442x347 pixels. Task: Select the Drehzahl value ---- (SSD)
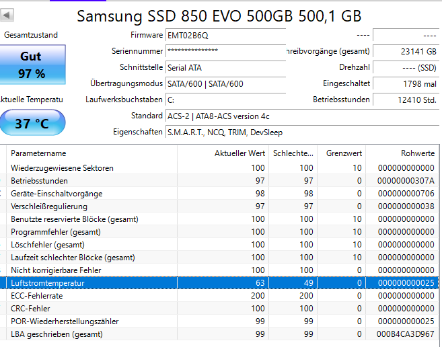[x=406, y=68]
